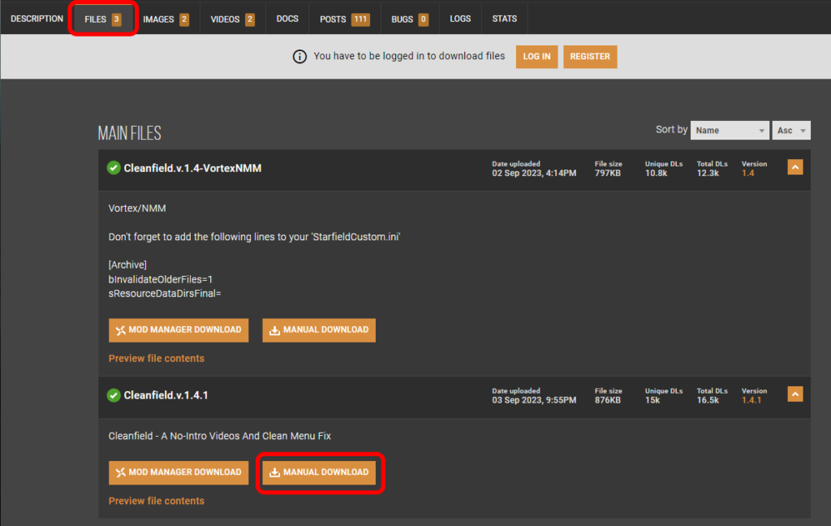Open the Logs tab
The width and height of the screenshot is (831, 526).
pyautogui.click(x=460, y=19)
